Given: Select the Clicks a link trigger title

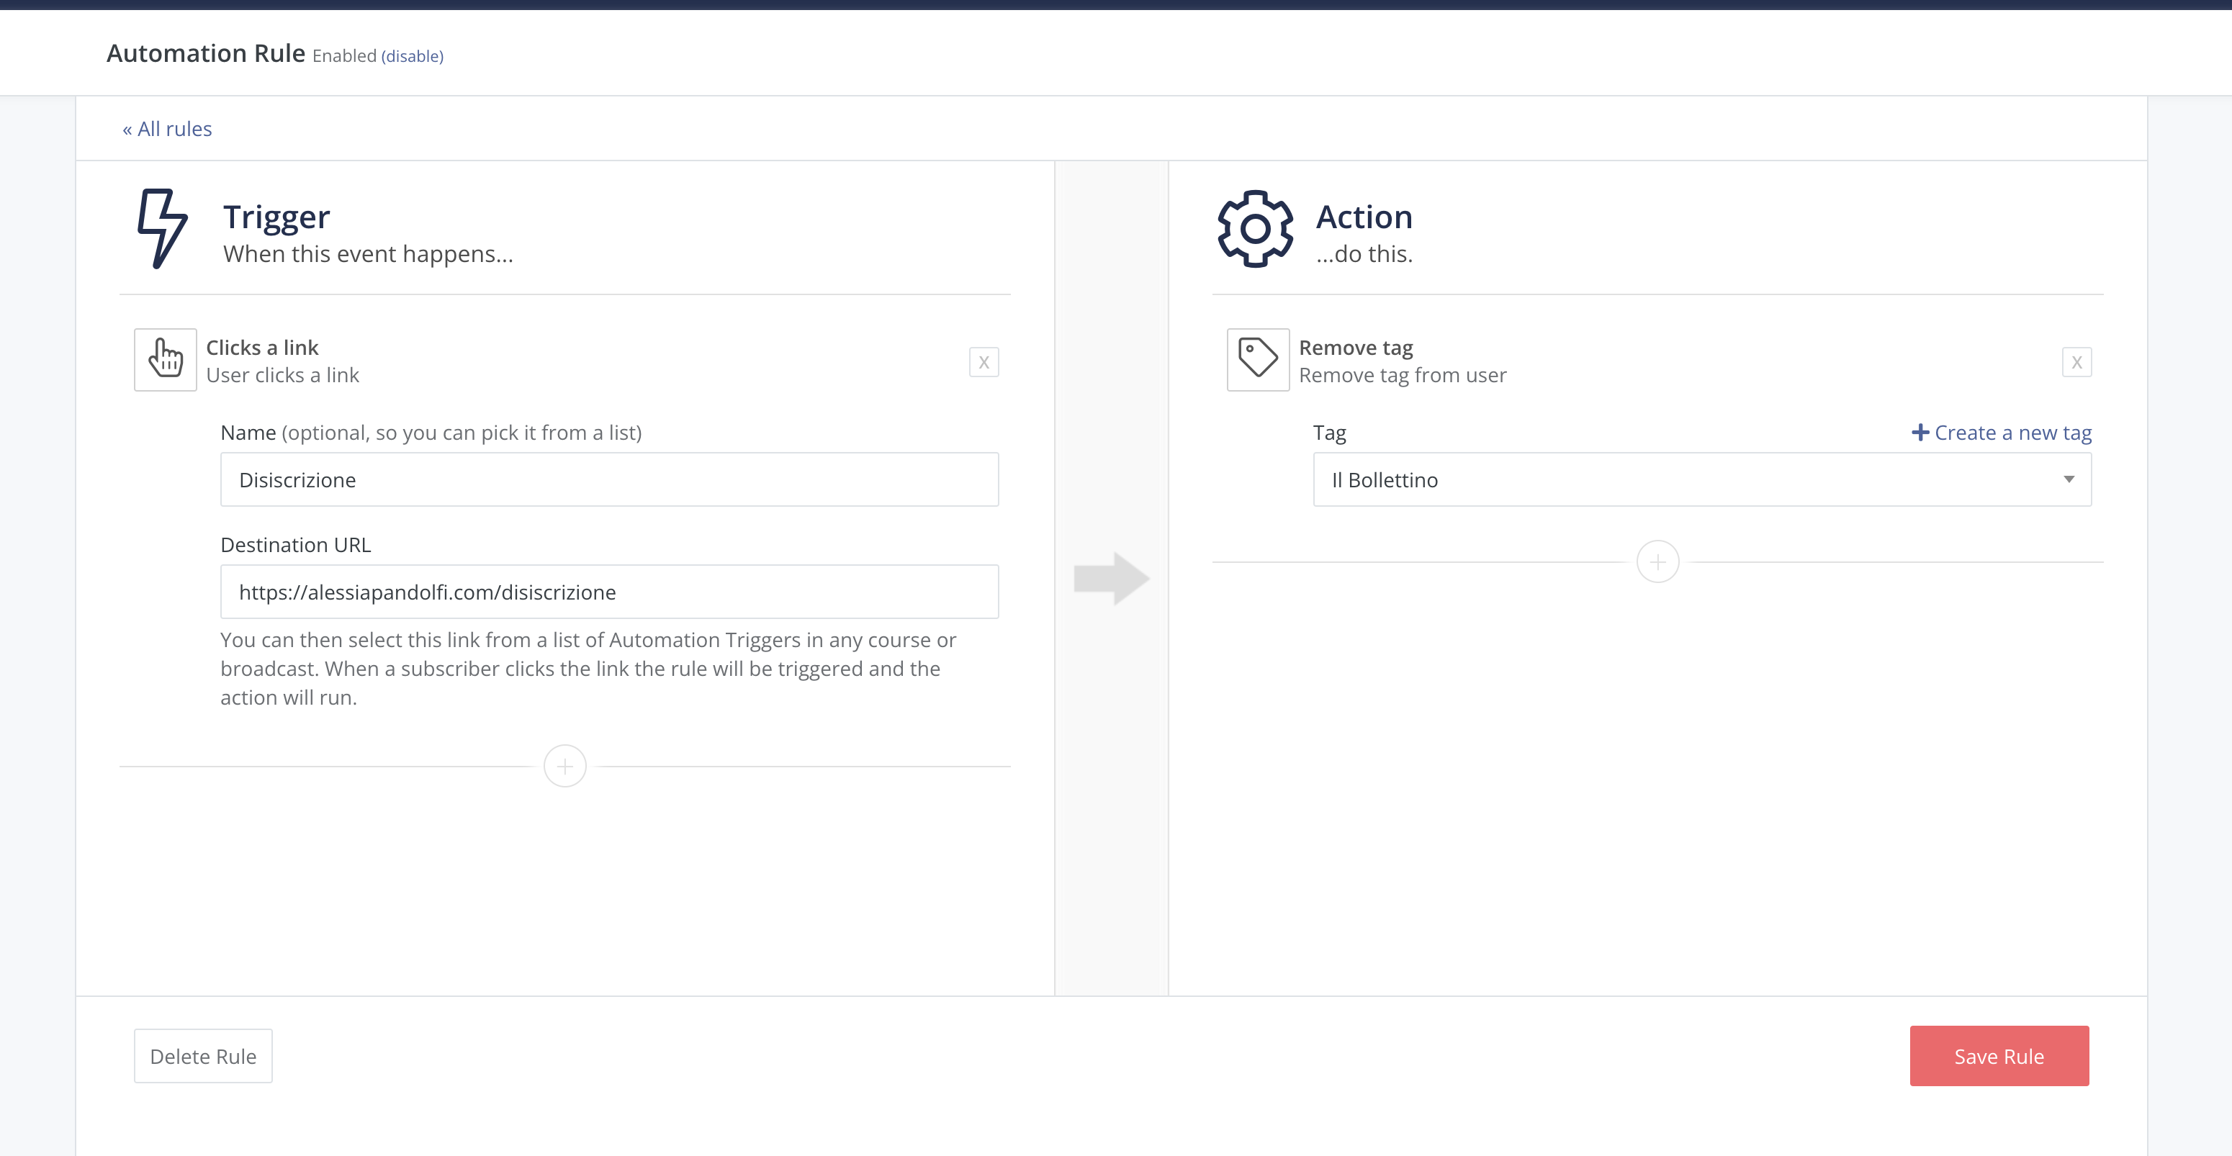Looking at the screenshot, I should coord(263,347).
